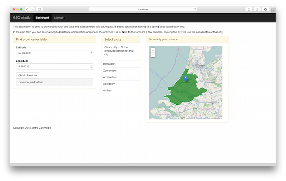286x181 pixels.
Task: Click the map zoom in plus button
Action: (153, 50)
